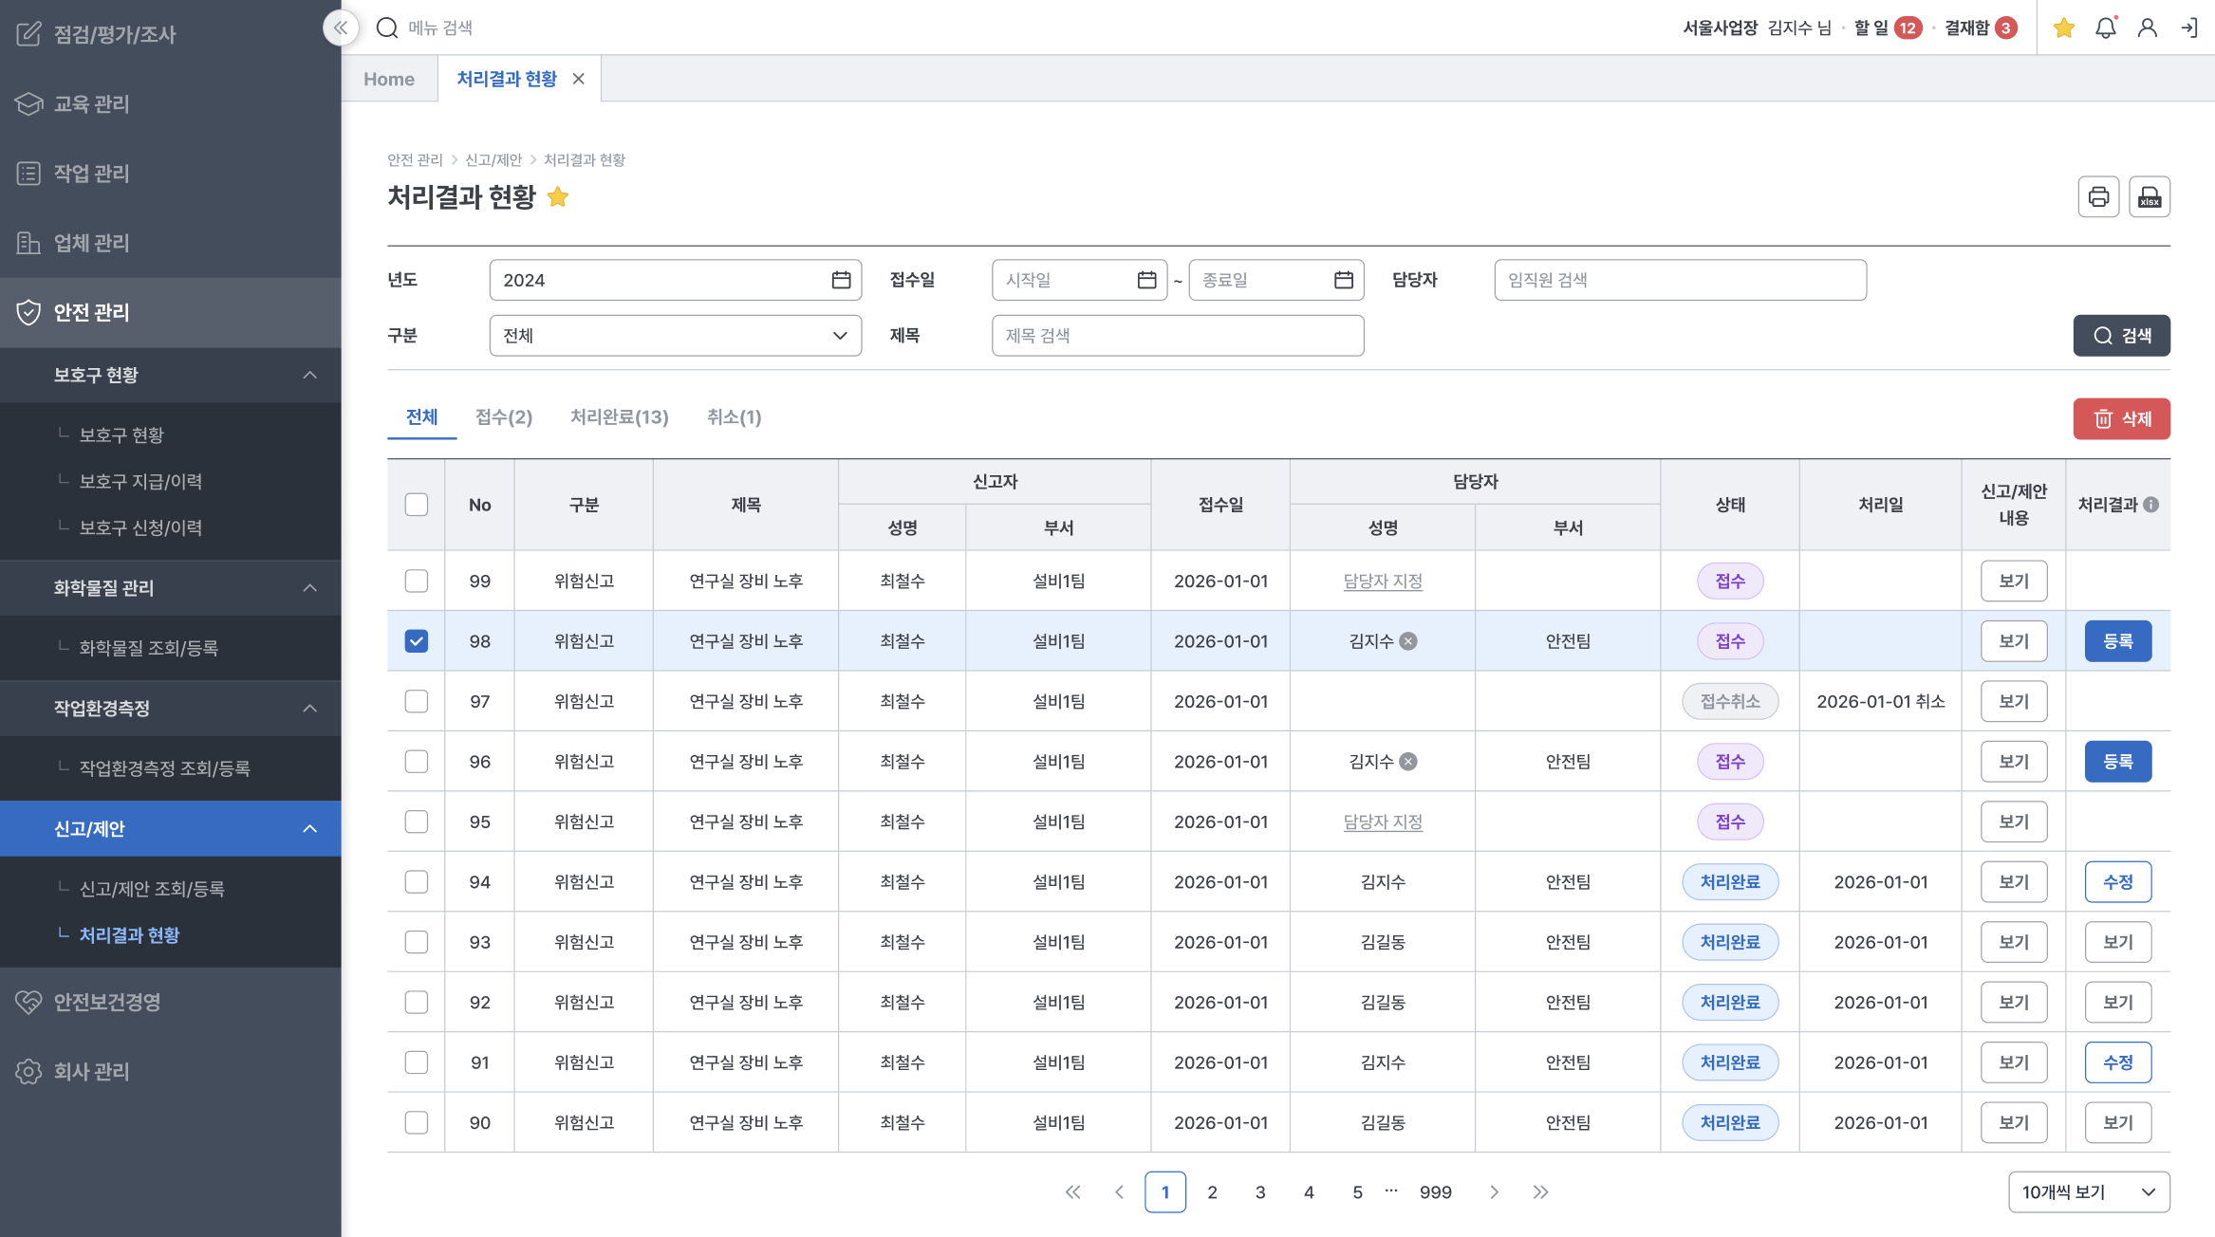Image resolution: width=2215 pixels, height=1237 pixels.
Task: Collapse the sidebar with the double-chevron icon
Action: tap(341, 28)
